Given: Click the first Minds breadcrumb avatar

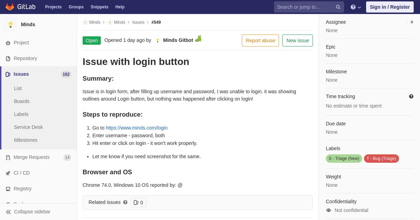Looking at the screenshot, I should click(85, 22).
